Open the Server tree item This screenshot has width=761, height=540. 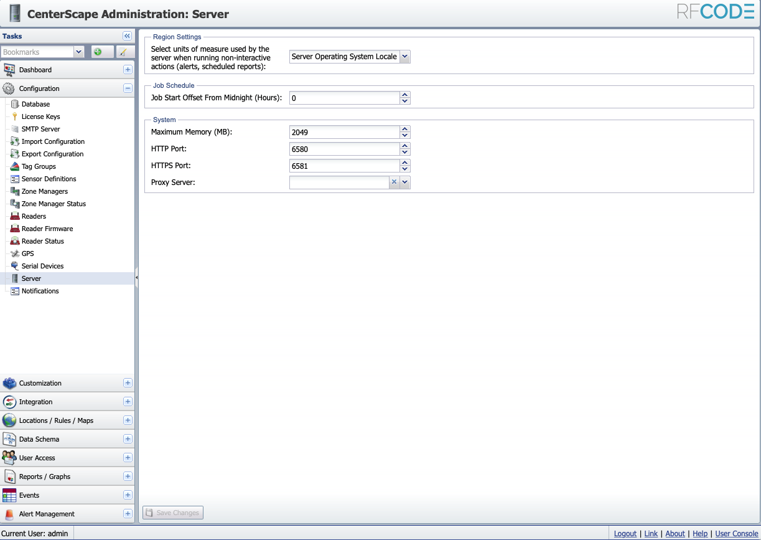point(67,278)
